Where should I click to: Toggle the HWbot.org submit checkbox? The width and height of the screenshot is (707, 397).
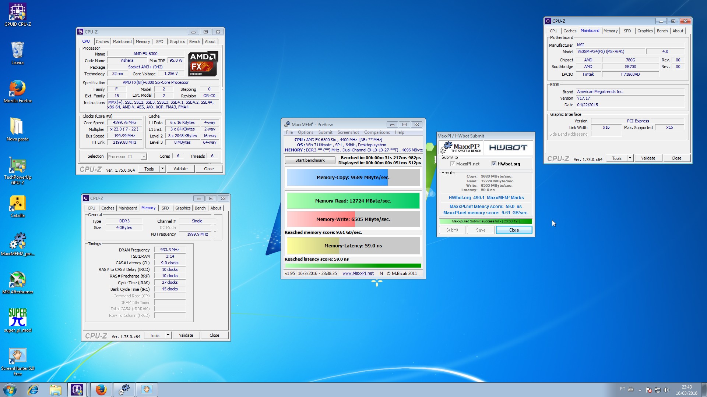click(494, 164)
